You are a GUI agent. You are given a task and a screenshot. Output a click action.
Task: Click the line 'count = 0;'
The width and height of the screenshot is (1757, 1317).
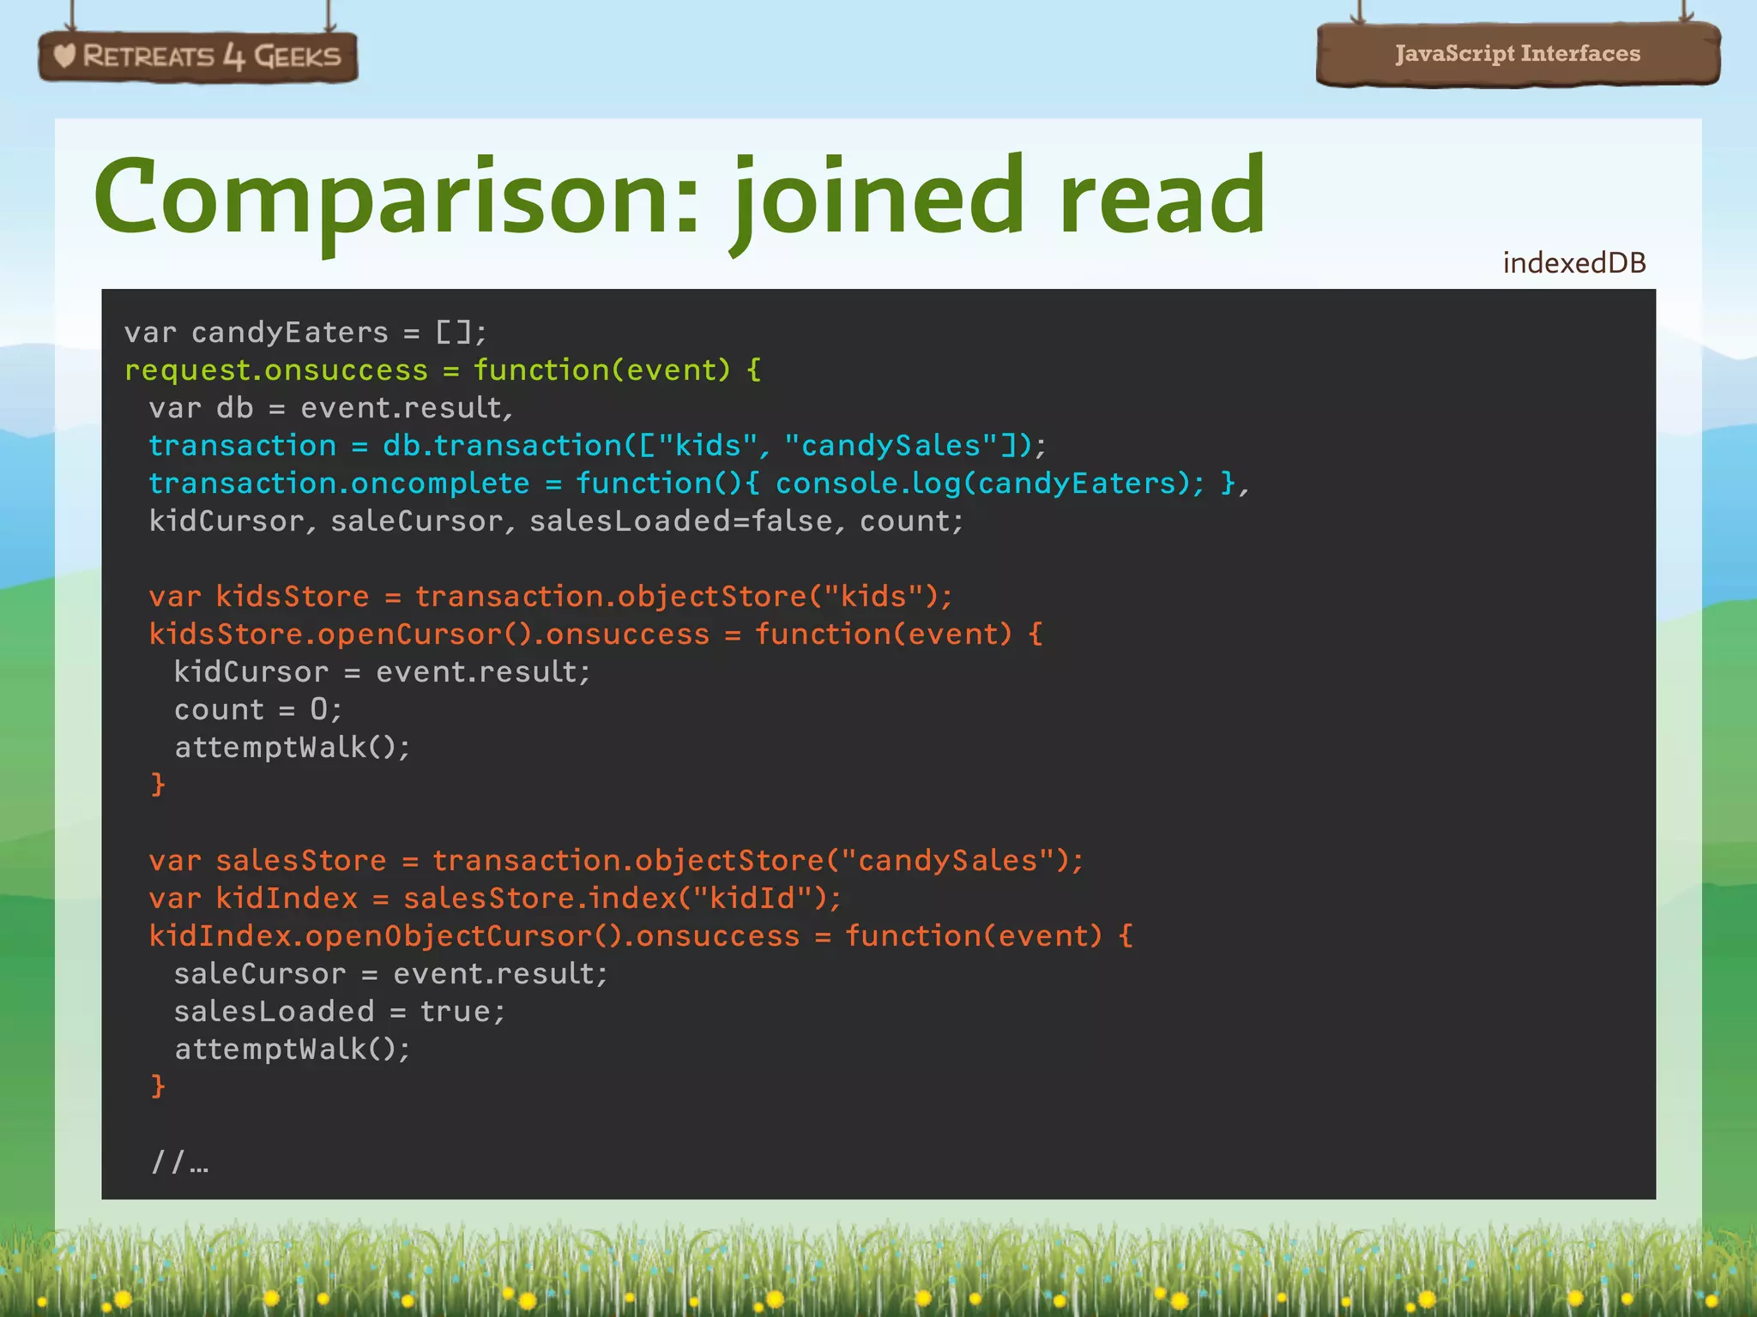point(258,709)
